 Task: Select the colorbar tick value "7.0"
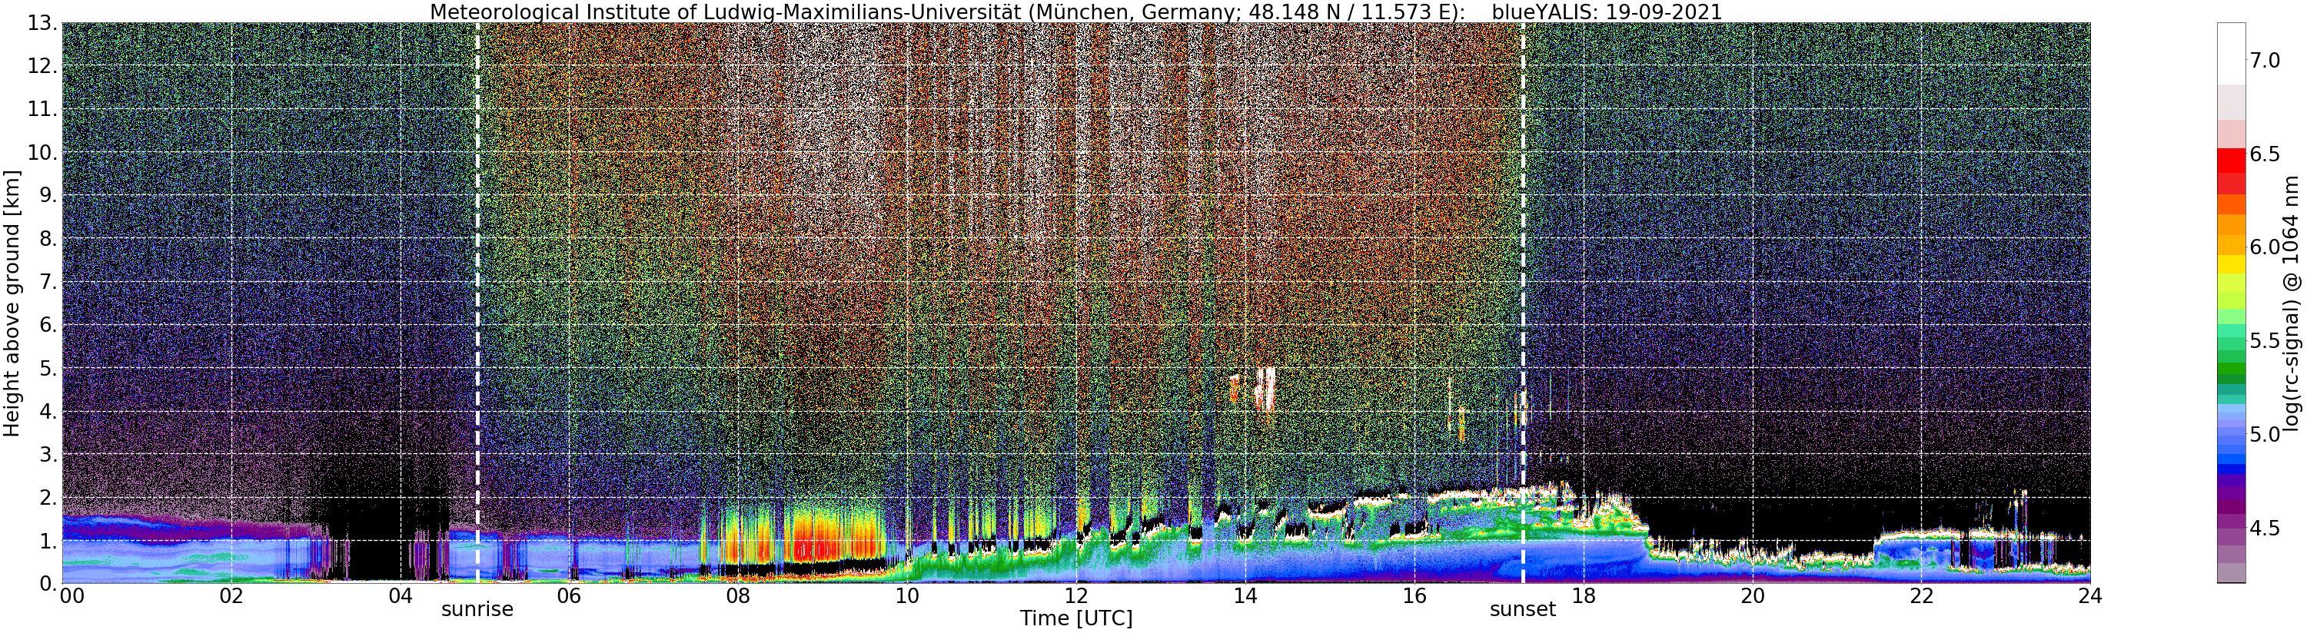[x=2265, y=61]
